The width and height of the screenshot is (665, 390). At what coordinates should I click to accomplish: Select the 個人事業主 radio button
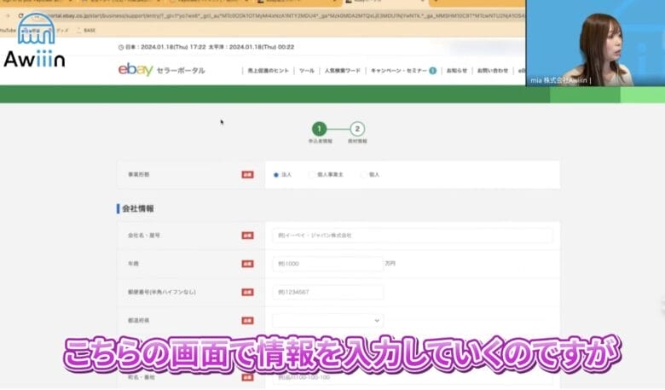click(312, 175)
